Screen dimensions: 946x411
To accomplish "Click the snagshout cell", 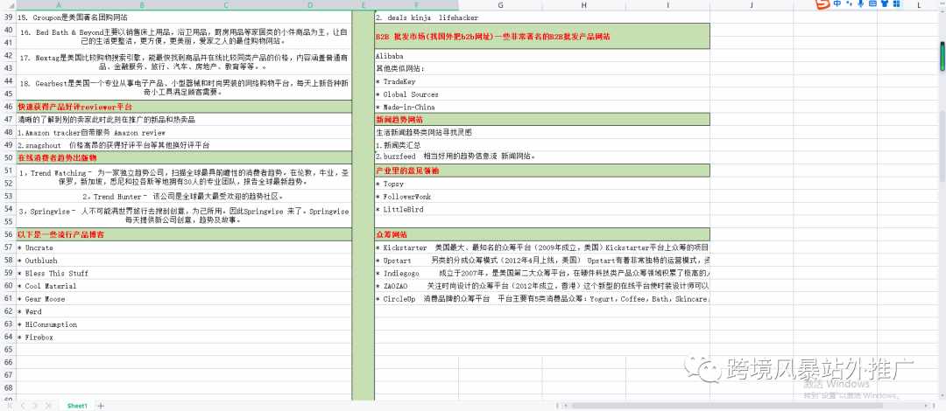I will click(184, 145).
